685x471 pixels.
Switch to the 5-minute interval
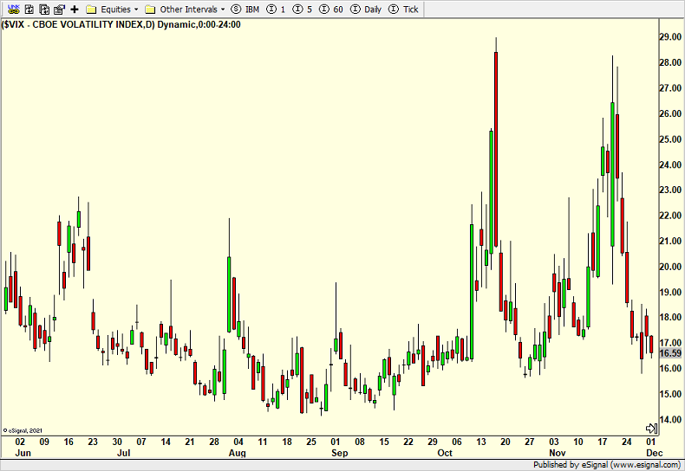point(303,10)
